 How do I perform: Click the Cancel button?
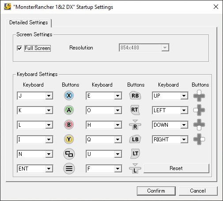[198, 191]
